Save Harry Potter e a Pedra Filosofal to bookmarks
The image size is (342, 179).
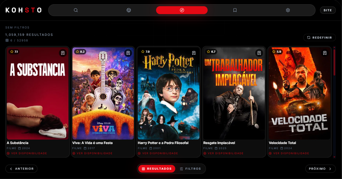coord(194,53)
